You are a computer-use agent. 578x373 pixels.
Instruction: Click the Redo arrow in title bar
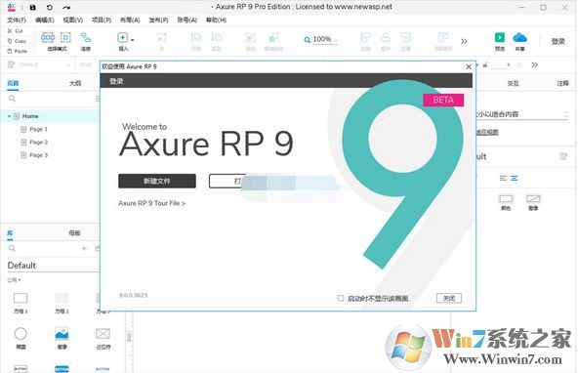point(66,7)
